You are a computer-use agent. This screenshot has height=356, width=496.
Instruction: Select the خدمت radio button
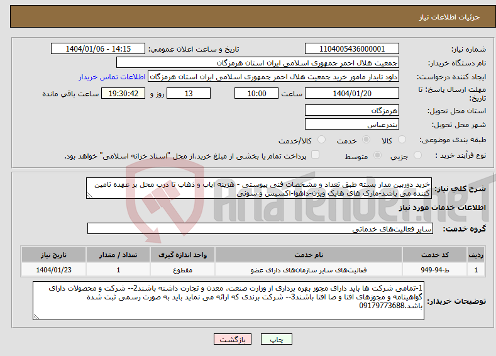click(x=366, y=140)
